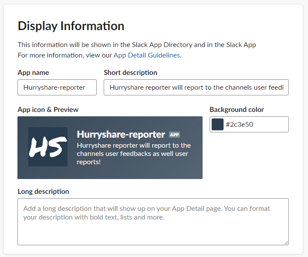Image resolution: width=308 pixels, height=257 pixels.
Task: Click the Long description label
Action: [x=43, y=191]
